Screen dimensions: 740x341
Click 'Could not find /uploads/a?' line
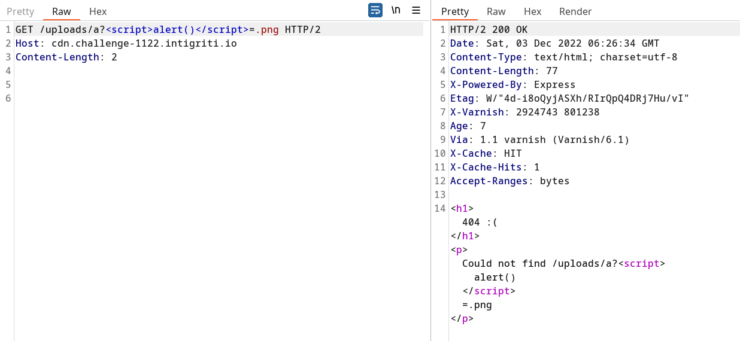[563, 263]
